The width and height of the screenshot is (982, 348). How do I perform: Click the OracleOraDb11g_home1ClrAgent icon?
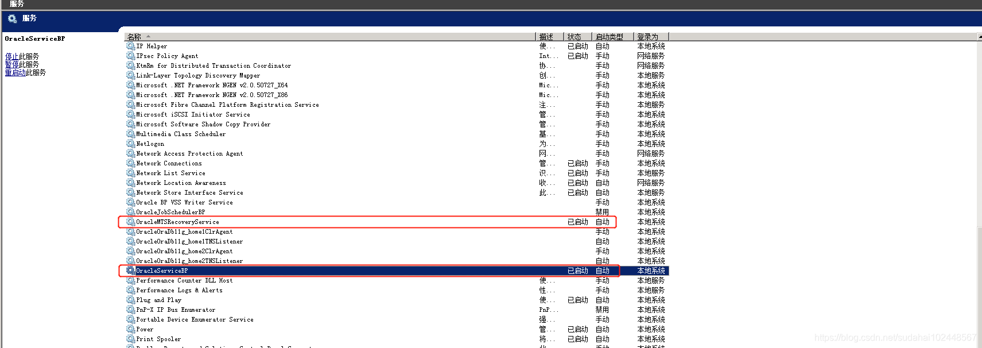coord(131,231)
